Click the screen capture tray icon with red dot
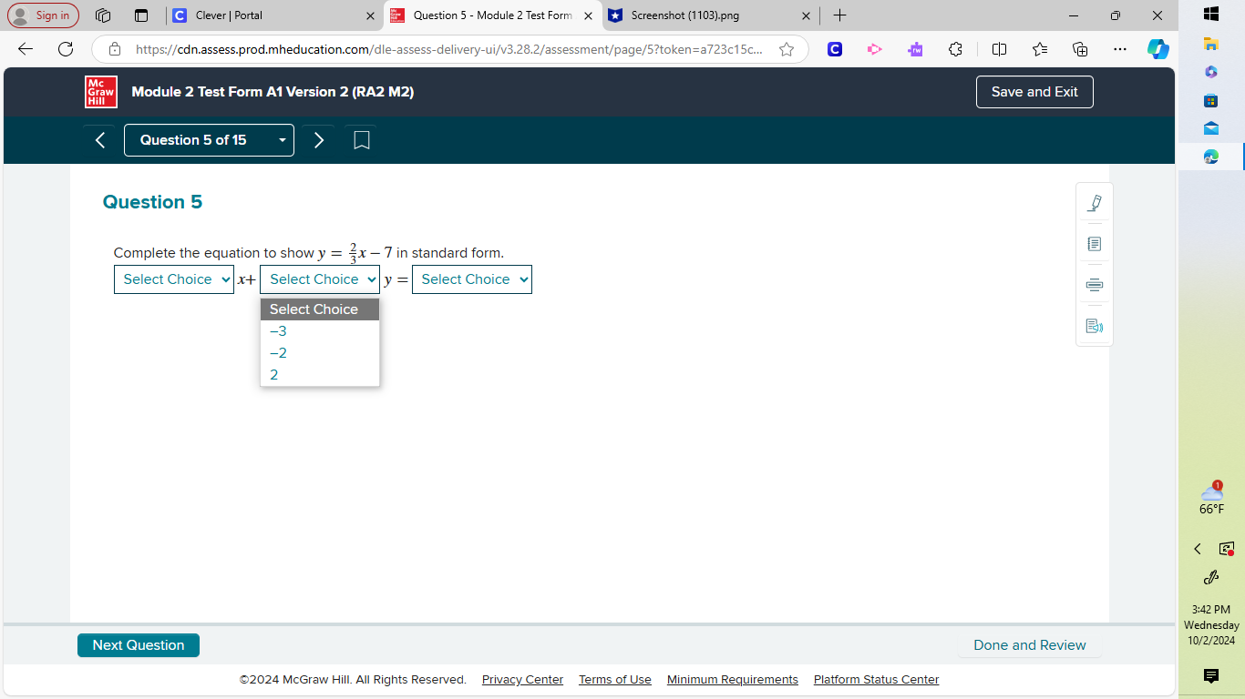 point(1227,549)
